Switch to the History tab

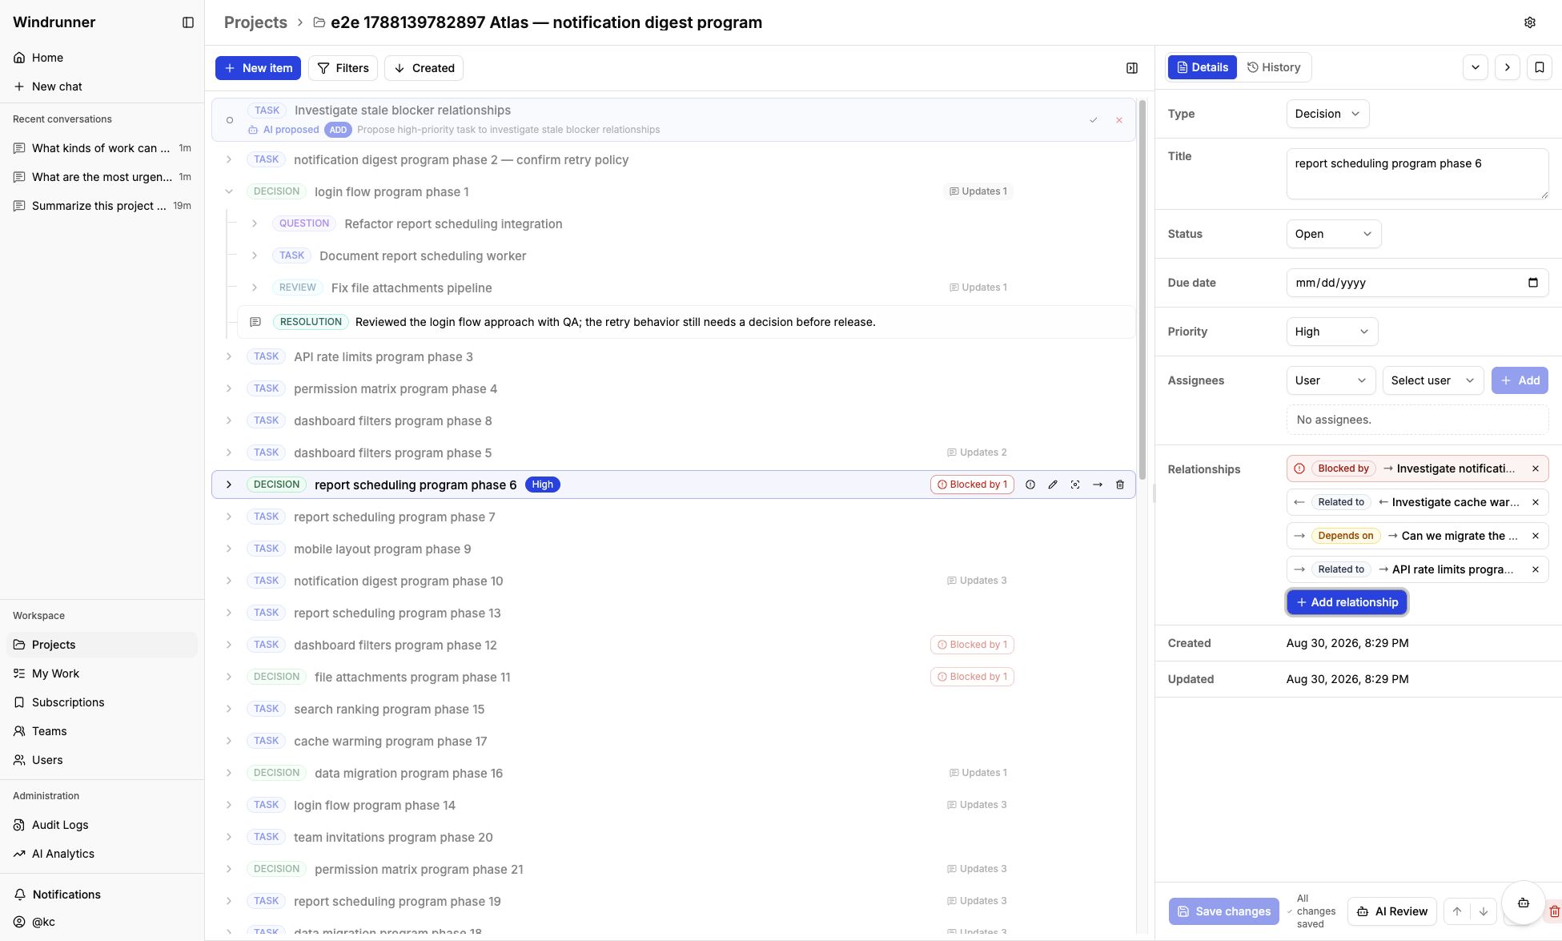pyautogui.click(x=1274, y=67)
